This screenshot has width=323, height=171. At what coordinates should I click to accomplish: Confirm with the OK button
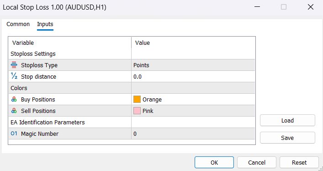pos(214,162)
